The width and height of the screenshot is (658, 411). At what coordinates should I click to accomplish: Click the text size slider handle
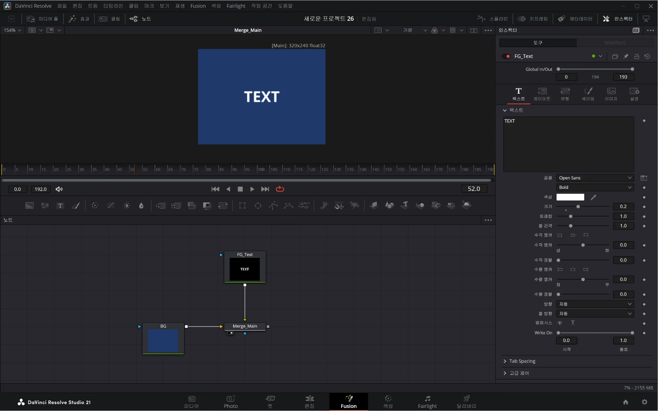click(578, 207)
